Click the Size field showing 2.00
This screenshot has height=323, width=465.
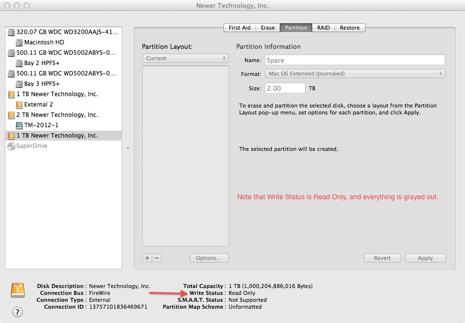click(x=285, y=88)
